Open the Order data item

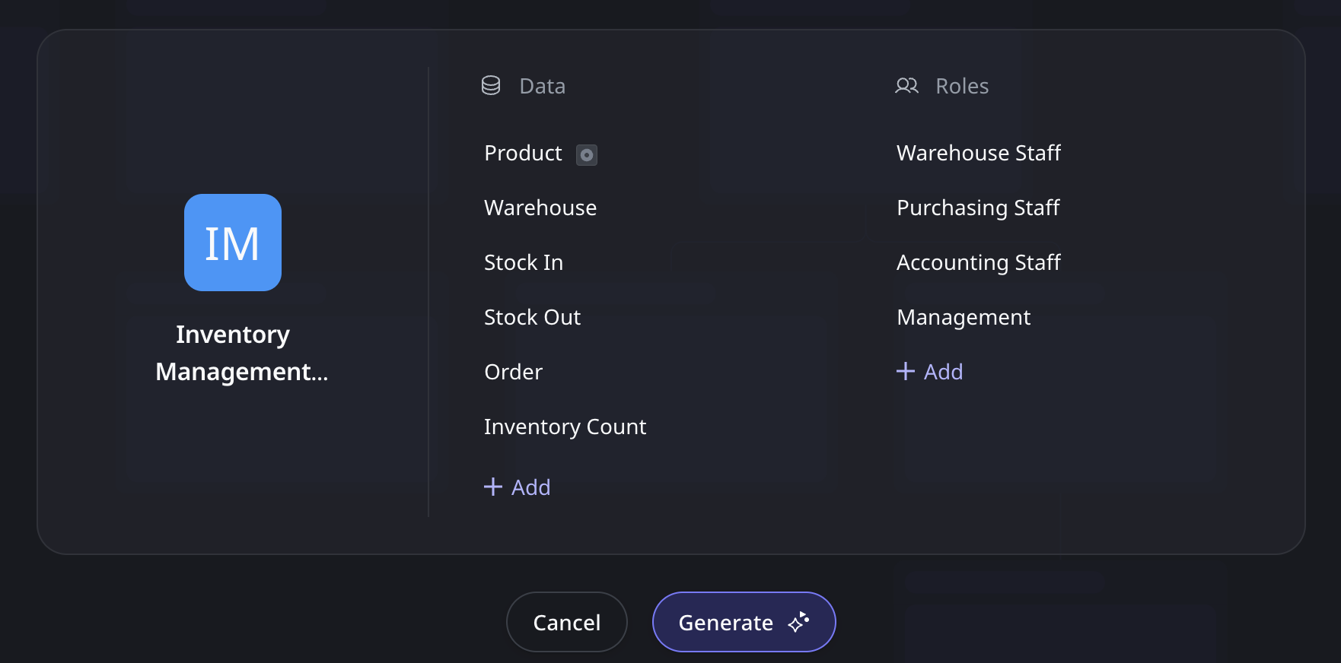pos(513,373)
